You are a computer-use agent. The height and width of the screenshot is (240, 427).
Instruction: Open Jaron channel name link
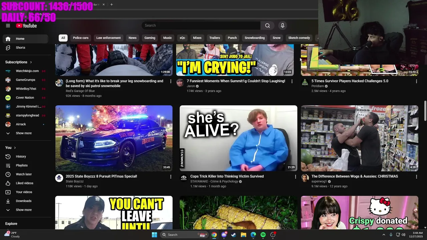click(x=191, y=86)
